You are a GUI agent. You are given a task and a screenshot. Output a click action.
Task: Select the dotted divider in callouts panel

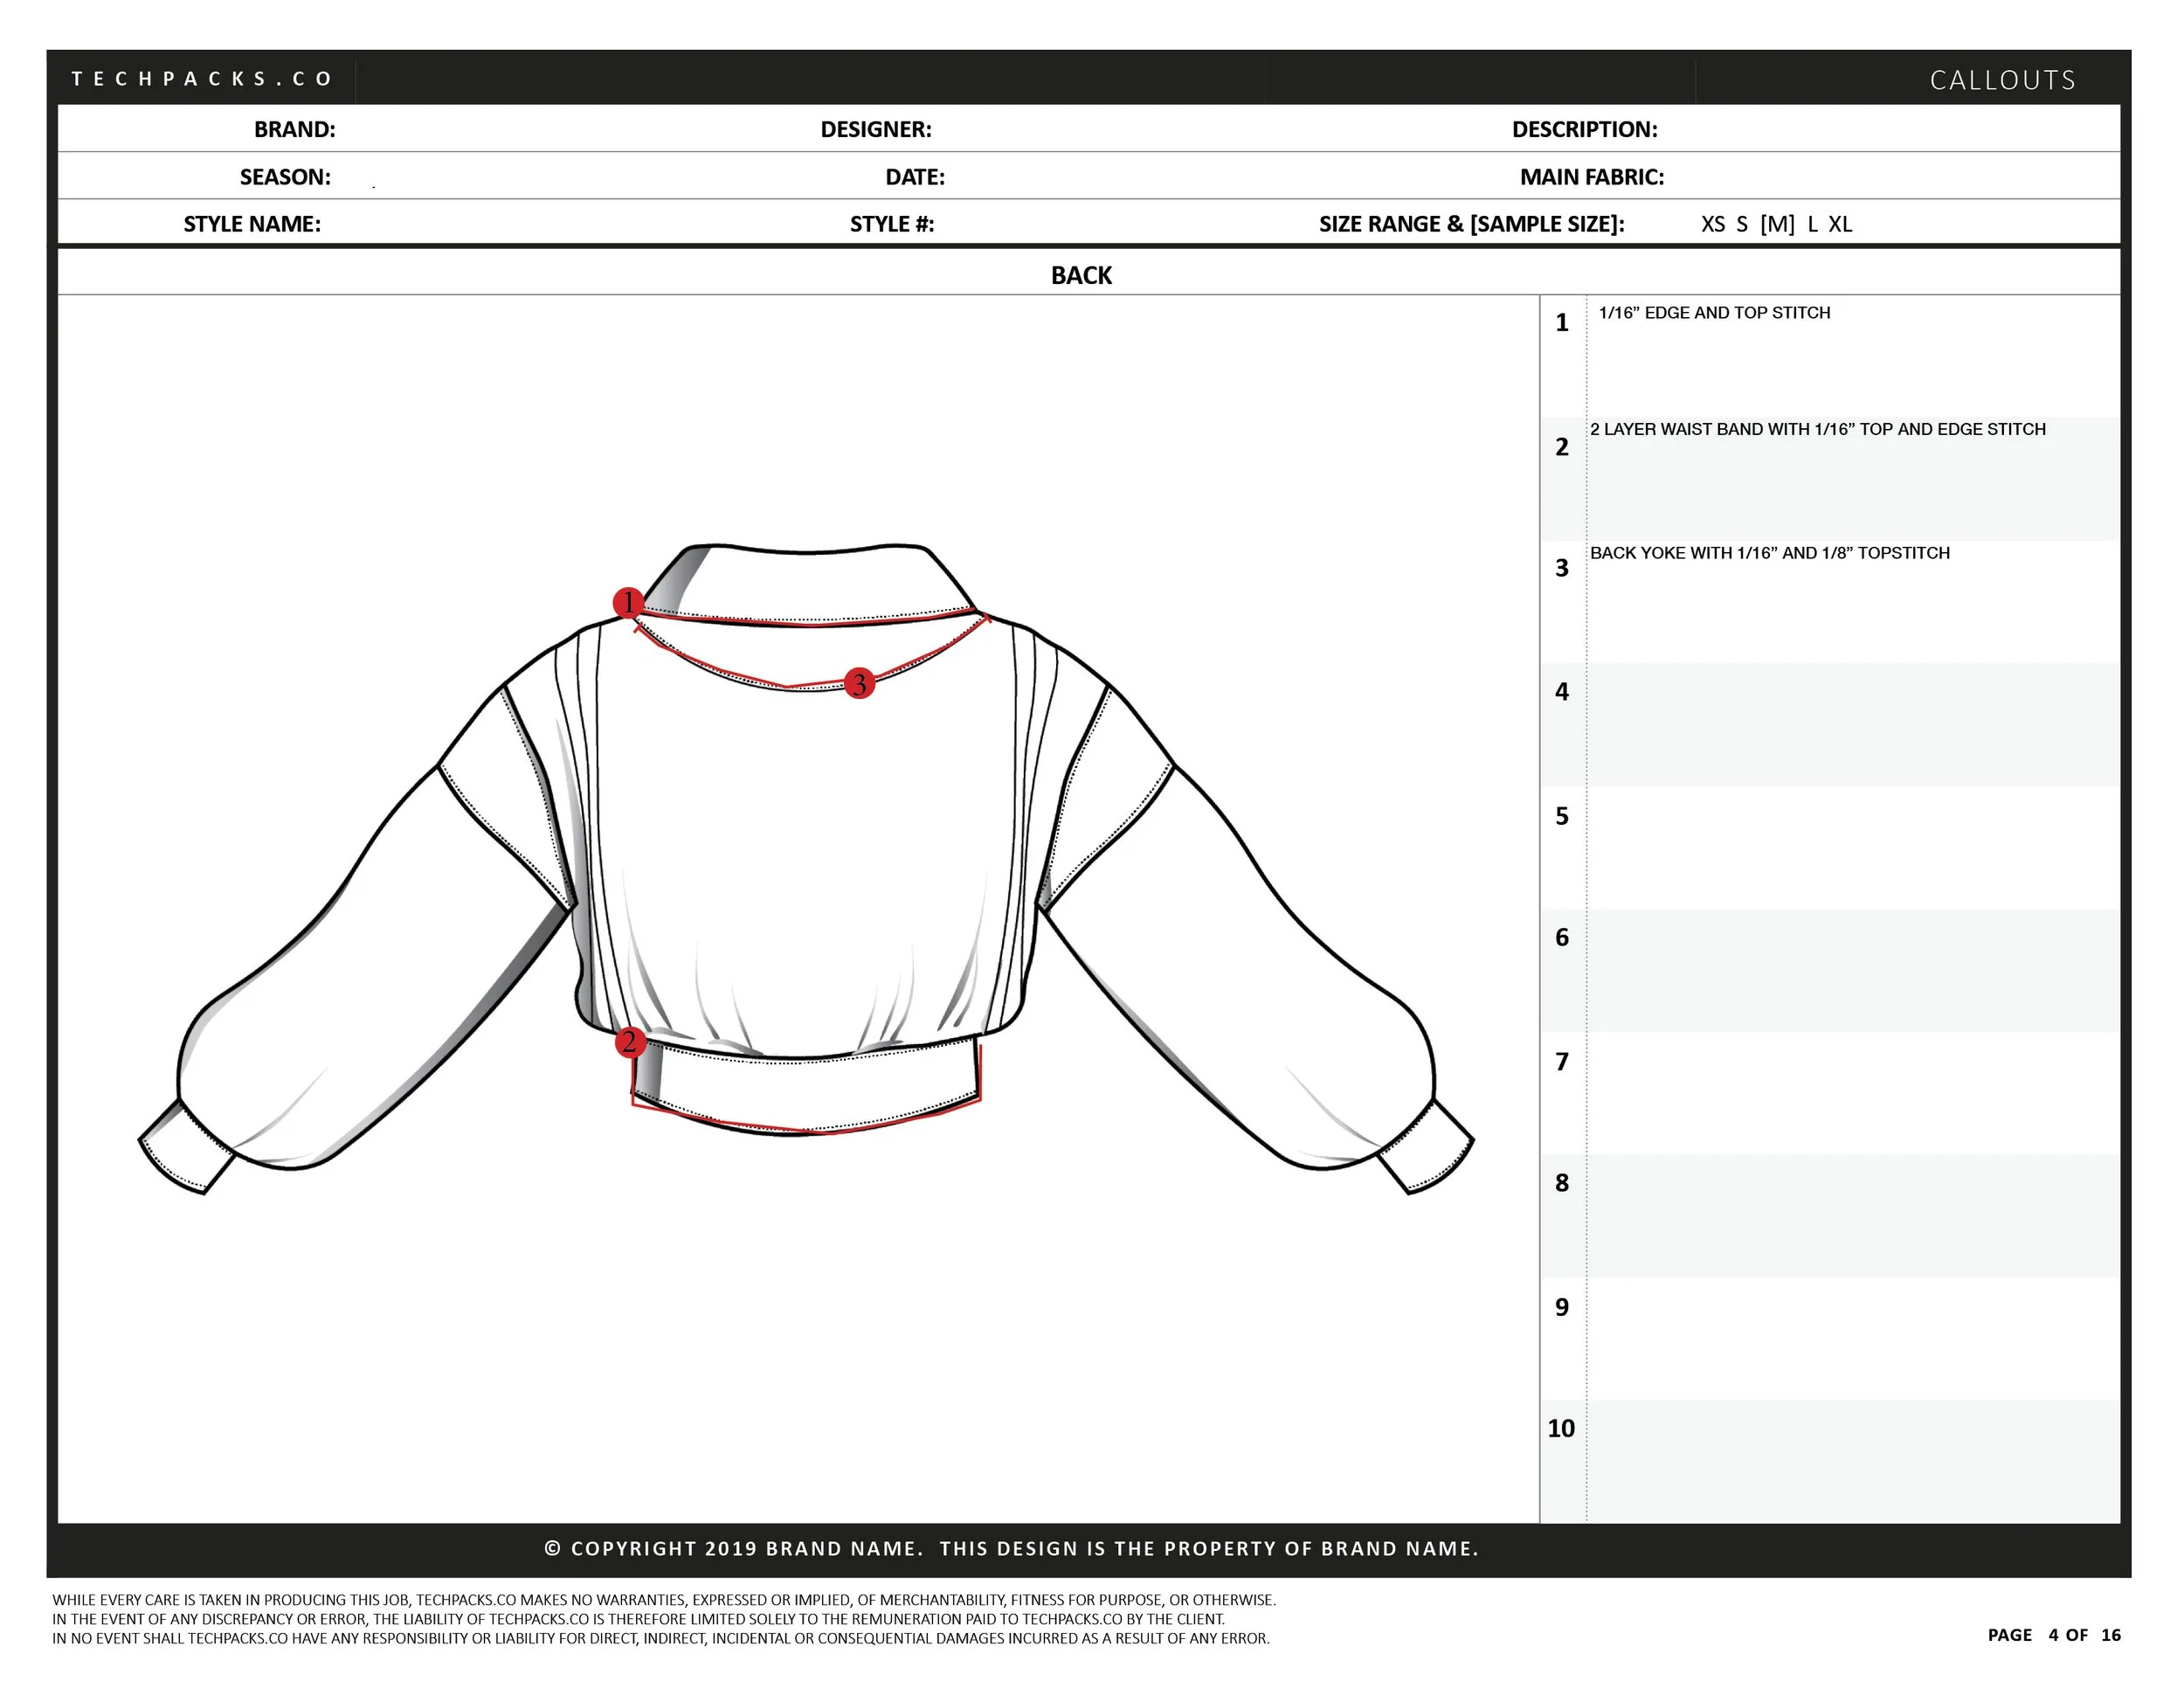[1588, 900]
